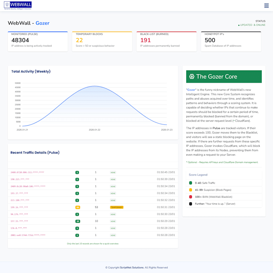
Task: Select IP row 213.188.***.***
Action: click(x=93, y=201)
